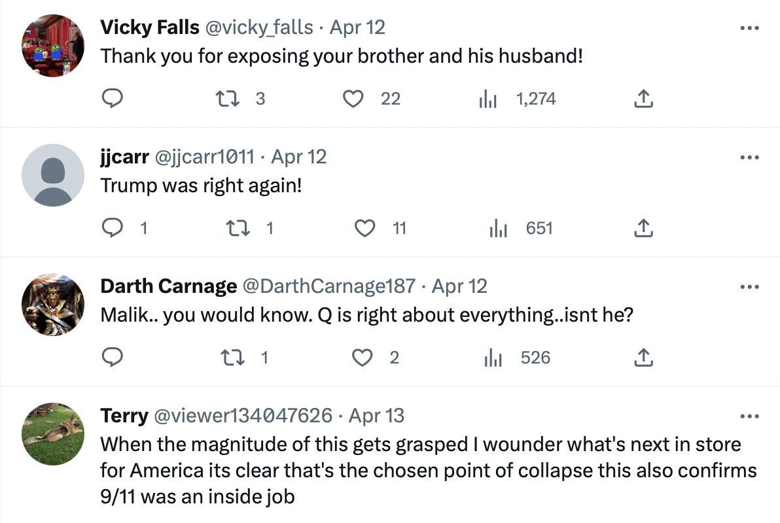Open more options on Vicky Falls' tweet
Image resolution: width=780 pixels, height=523 pixels.
(x=749, y=28)
